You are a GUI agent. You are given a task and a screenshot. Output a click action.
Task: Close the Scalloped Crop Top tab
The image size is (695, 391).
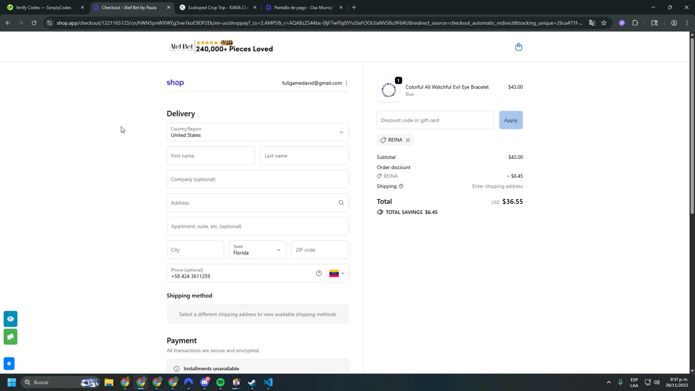click(254, 7)
